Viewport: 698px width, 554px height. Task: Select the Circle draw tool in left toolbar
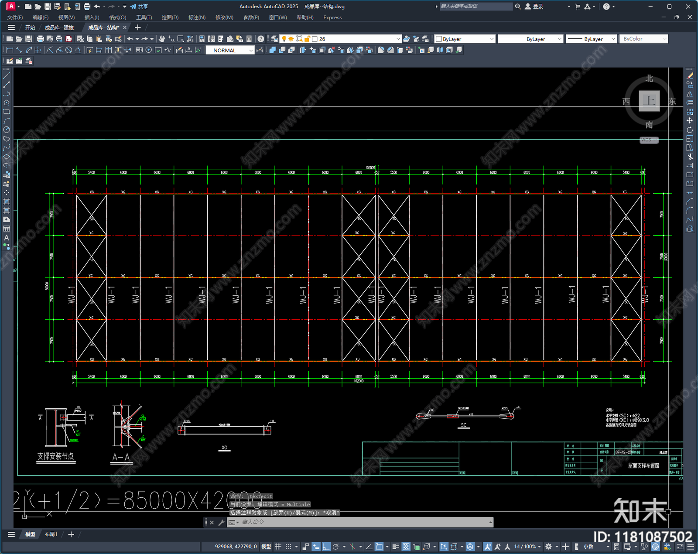(7, 130)
